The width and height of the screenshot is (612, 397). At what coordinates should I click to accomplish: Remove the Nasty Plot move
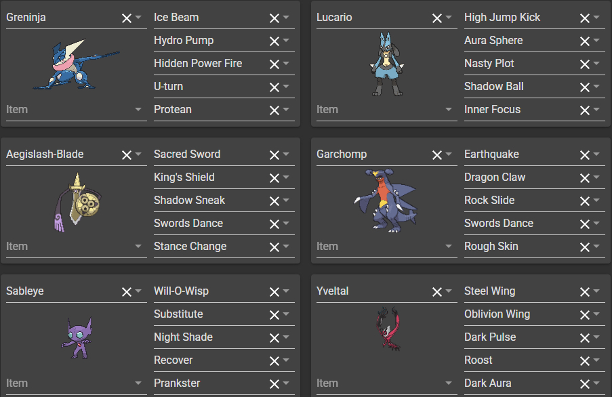(x=585, y=64)
